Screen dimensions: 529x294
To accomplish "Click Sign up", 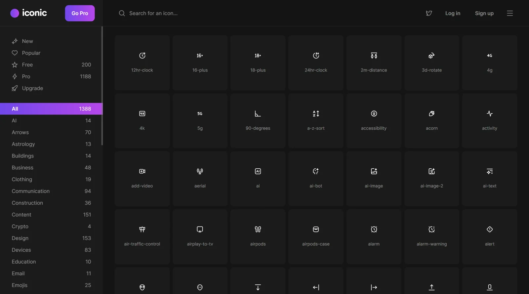I will pos(484,13).
